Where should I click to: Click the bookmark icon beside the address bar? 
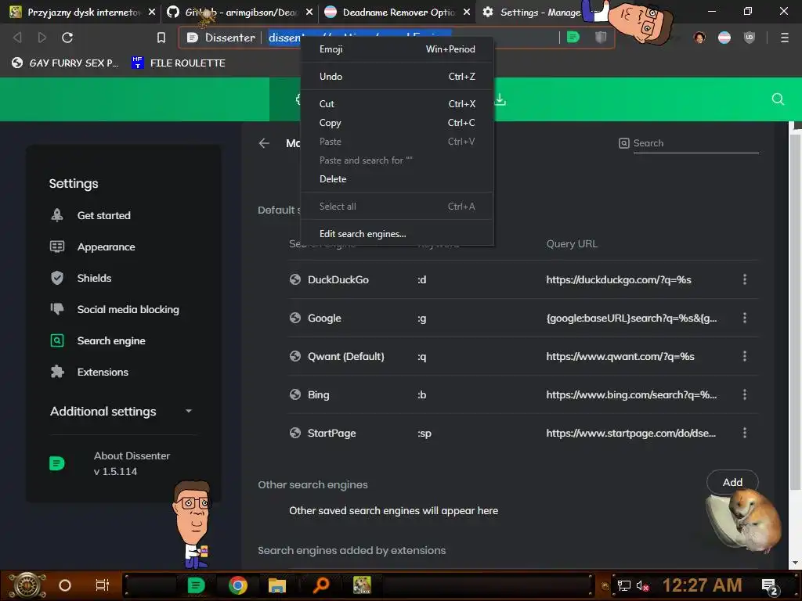click(x=161, y=38)
